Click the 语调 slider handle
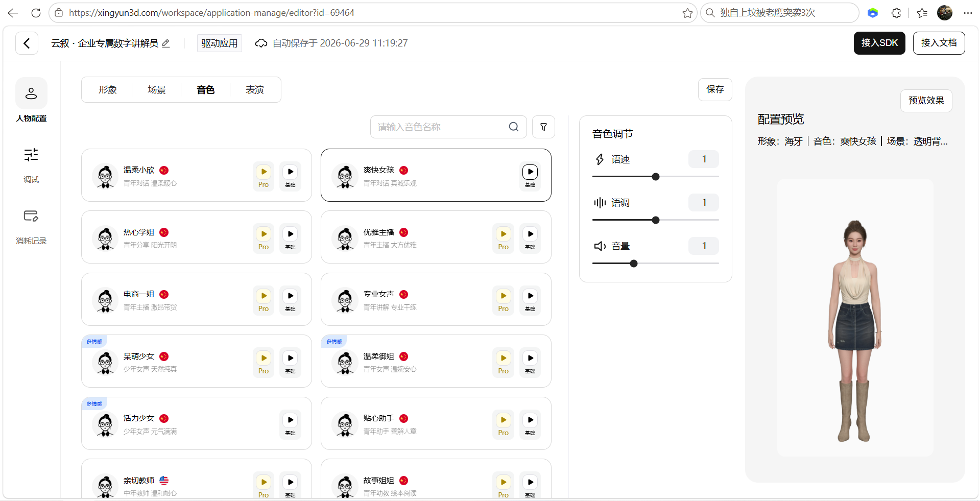This screenshot has width=980, height=501. pos(656,220)
